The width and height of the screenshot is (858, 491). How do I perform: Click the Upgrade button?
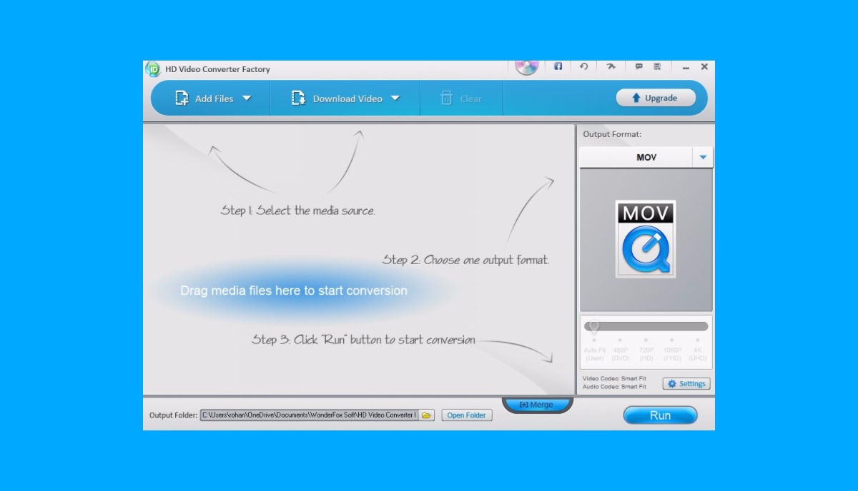click(x=656, y=98)
